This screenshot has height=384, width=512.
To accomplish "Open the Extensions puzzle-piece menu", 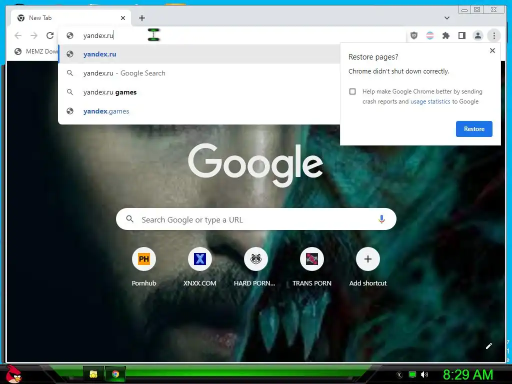I will [445, 35].
